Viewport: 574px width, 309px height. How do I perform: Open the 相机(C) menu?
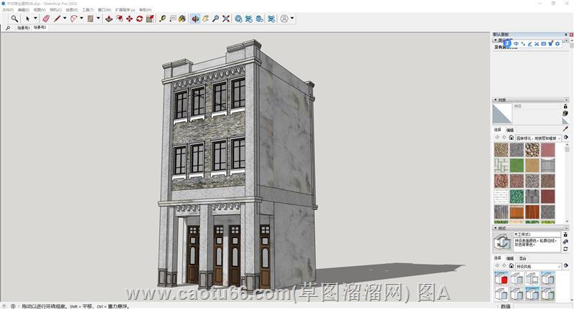point(56,10)
